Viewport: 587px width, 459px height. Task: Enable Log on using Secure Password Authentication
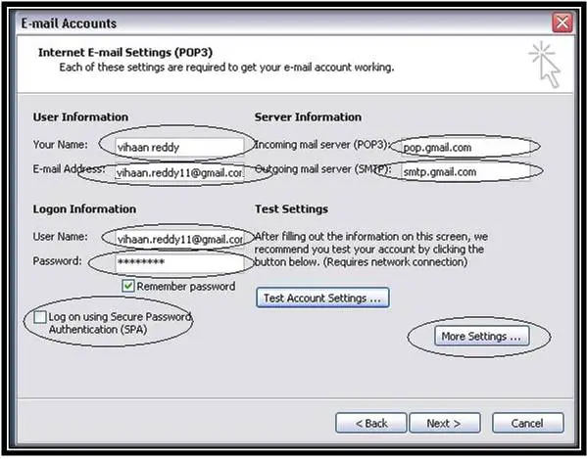tap(39, 317)
